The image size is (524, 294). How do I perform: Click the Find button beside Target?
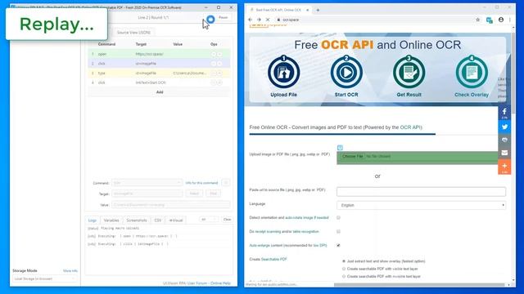point(213,194)
